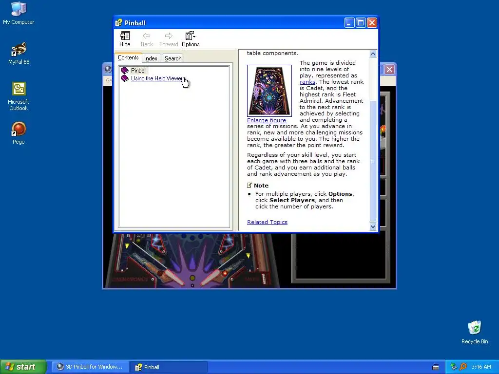Click the Back arrow in Help toolbar
Viewport: 499px width, 374px height.
[147, 39]
